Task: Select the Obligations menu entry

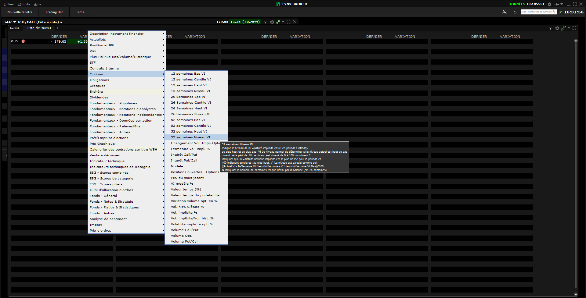Action: point(126,80)
